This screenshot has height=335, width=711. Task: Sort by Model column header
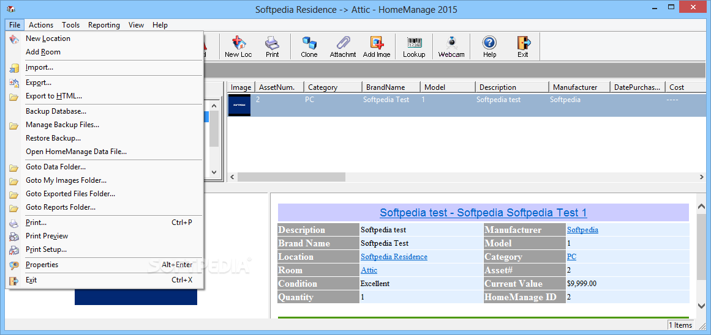click(x=448, y=87)
